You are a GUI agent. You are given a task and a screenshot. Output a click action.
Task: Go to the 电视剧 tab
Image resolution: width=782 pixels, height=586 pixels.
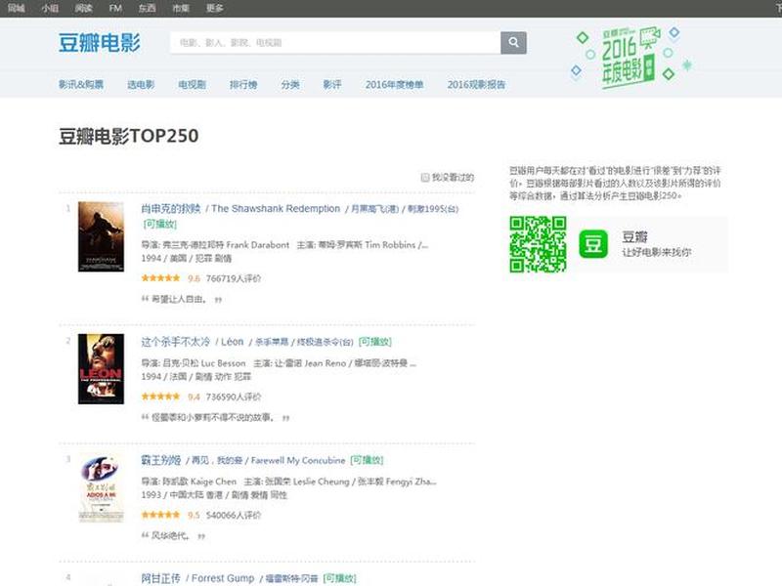192,85
